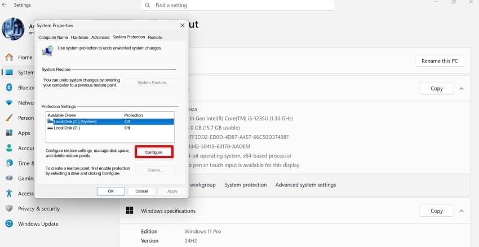Open Bluetooth icon in Settings sidebar

click(9, 88)
